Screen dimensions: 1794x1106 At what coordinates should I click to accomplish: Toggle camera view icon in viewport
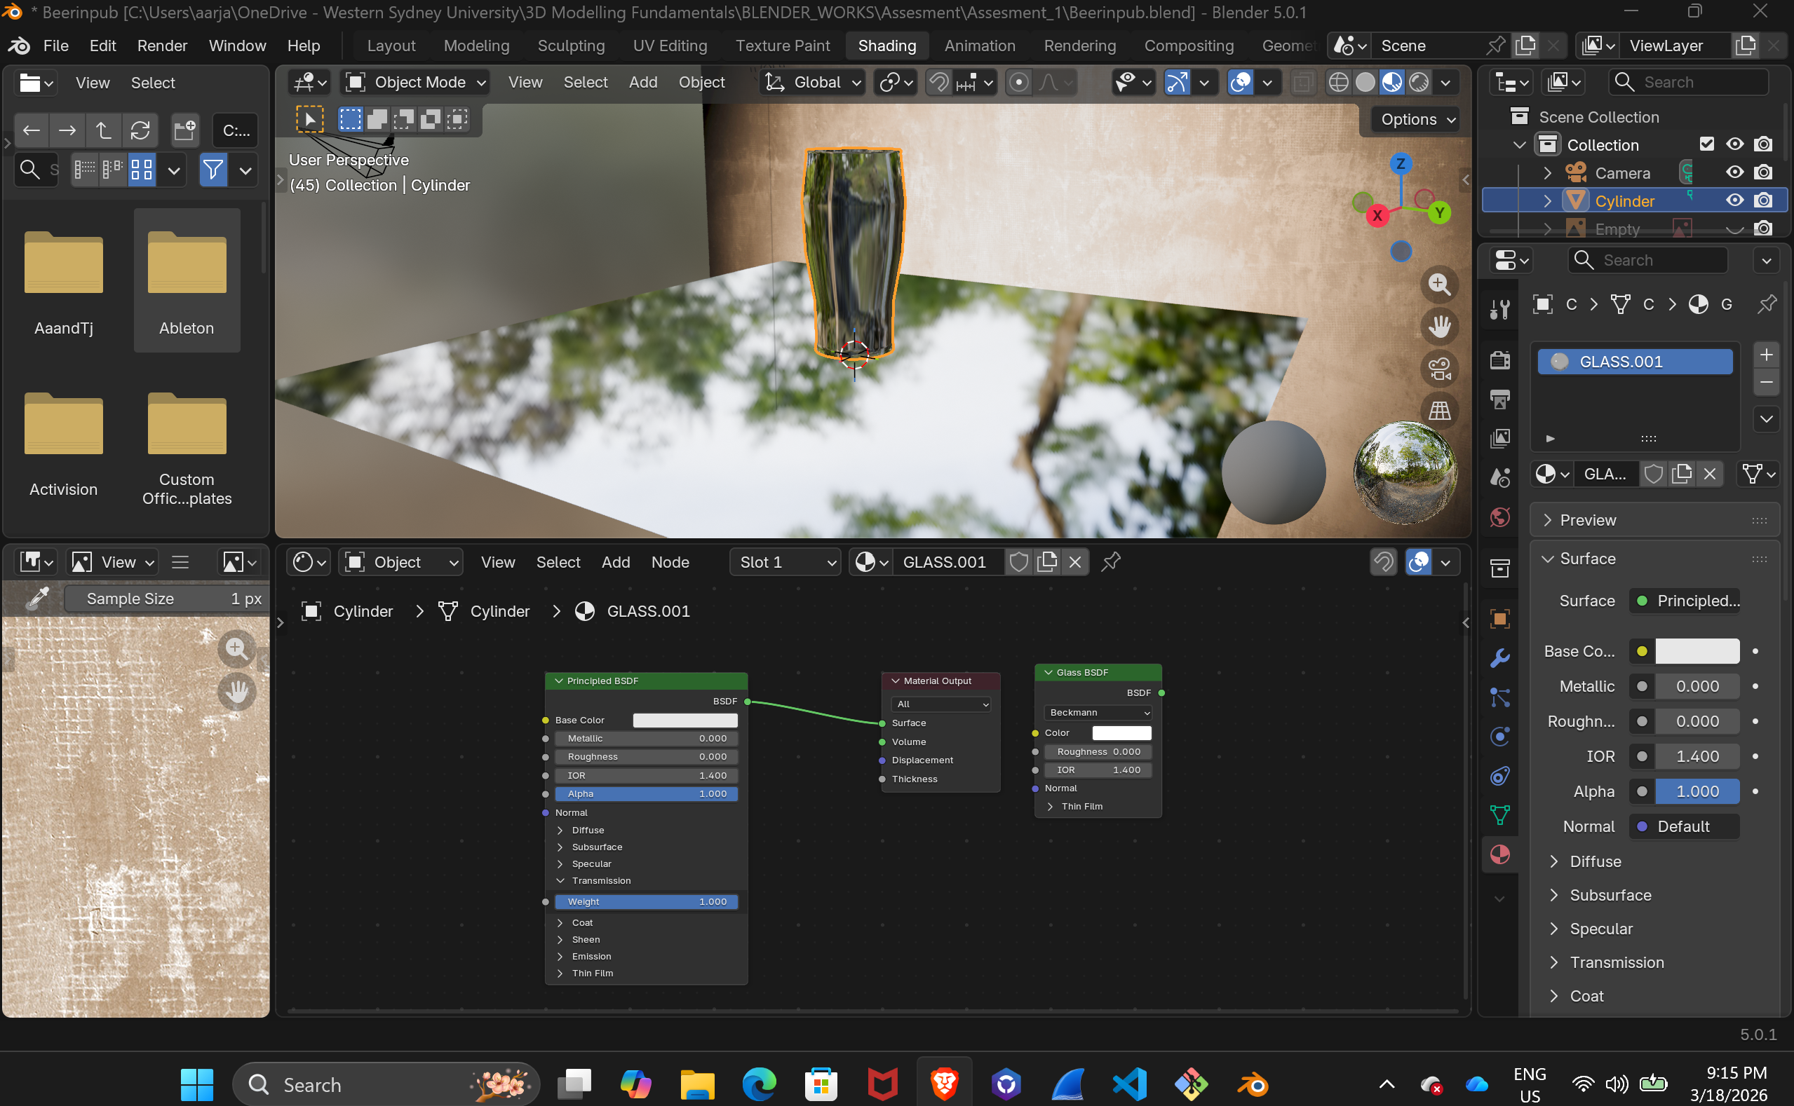[x=1439, y=369]
